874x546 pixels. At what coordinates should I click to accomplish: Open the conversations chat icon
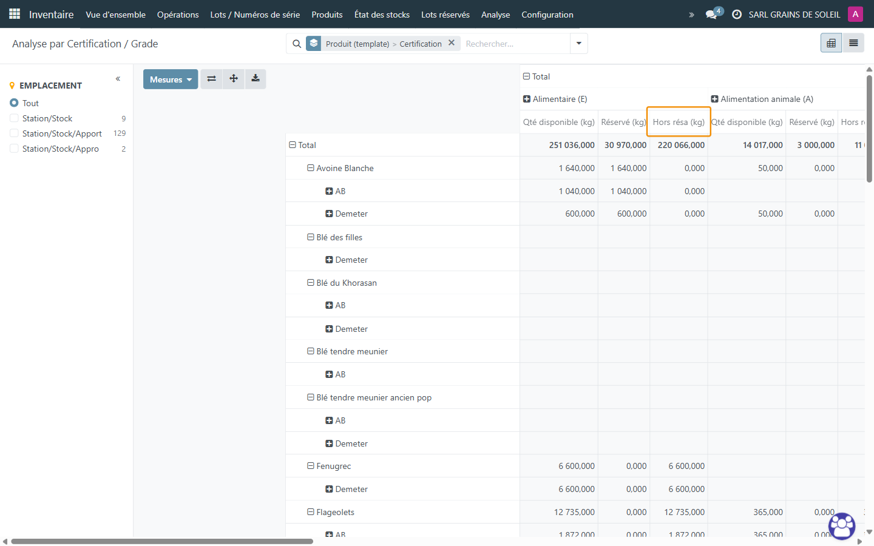pyautogui.click(x=713, y=14)
